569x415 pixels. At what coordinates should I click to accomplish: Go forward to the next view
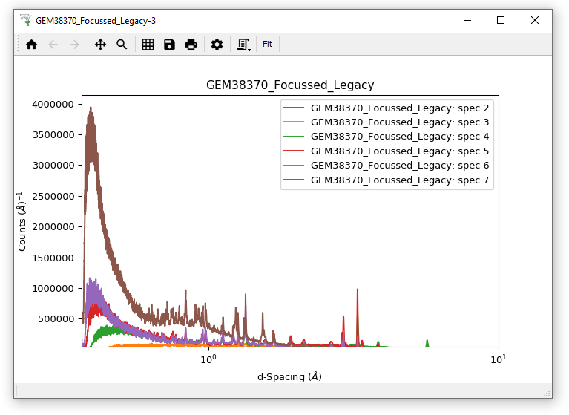(x=74, y=45)
